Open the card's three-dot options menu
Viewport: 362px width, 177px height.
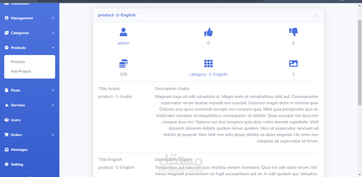[x=316, y=15]
